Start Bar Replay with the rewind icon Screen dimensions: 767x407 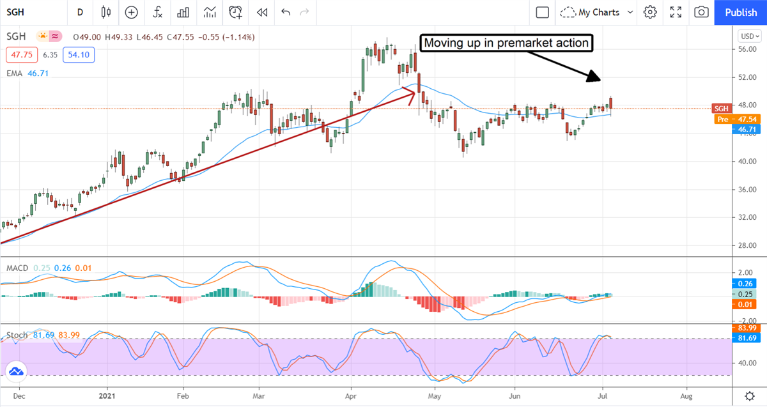[261, 12]
